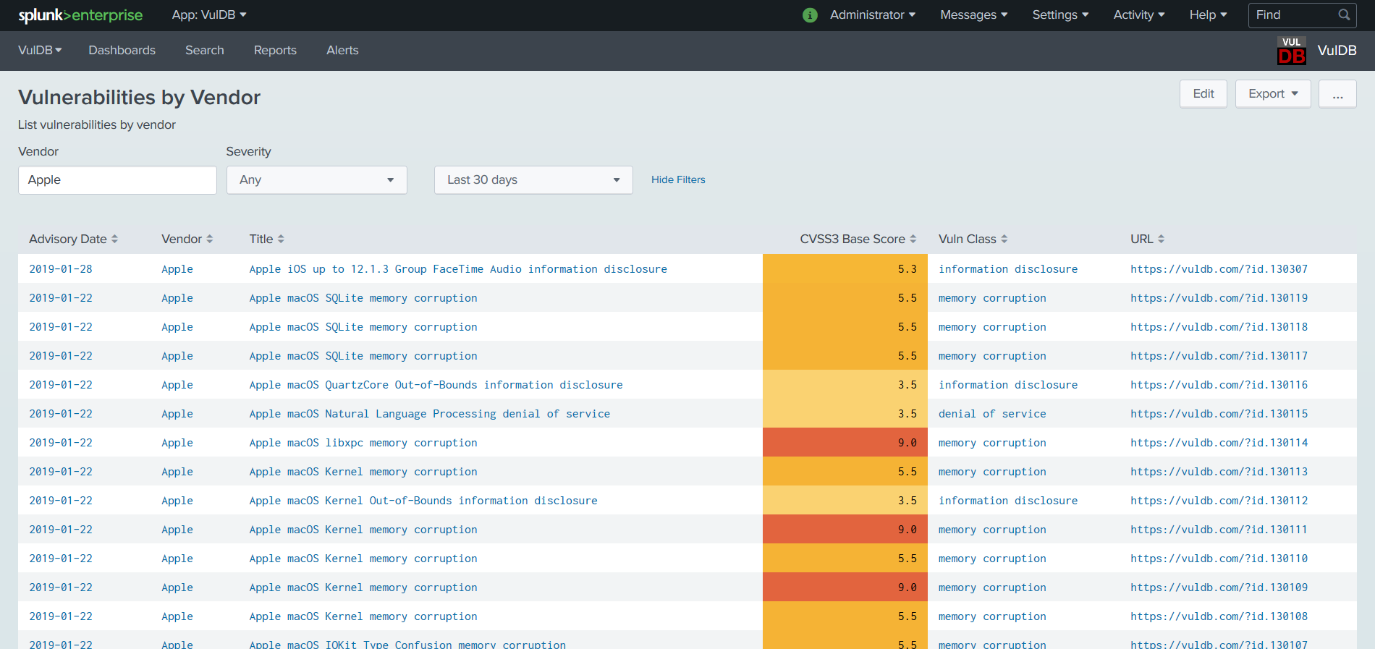
Task: Click advisory date 2019-01-28
Action: (x=61, y=269)
